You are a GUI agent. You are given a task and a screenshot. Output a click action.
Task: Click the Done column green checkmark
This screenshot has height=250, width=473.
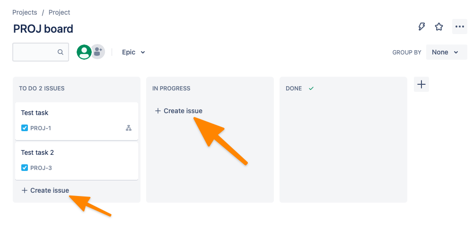click(311, 89)
